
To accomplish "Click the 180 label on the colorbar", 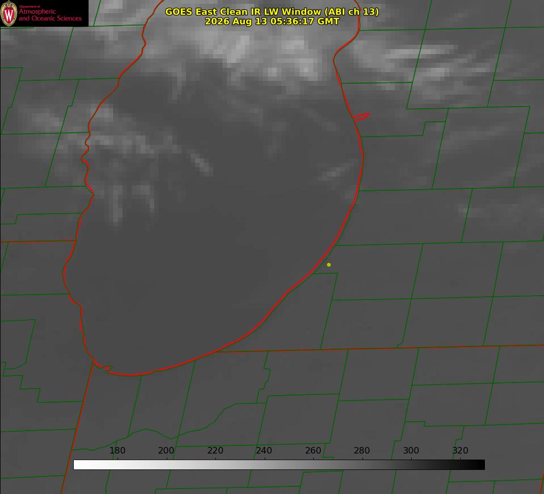I will 117,450.
